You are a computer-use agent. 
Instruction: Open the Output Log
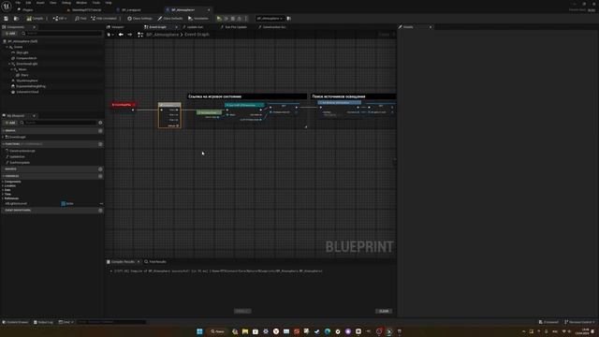[43, 322]
